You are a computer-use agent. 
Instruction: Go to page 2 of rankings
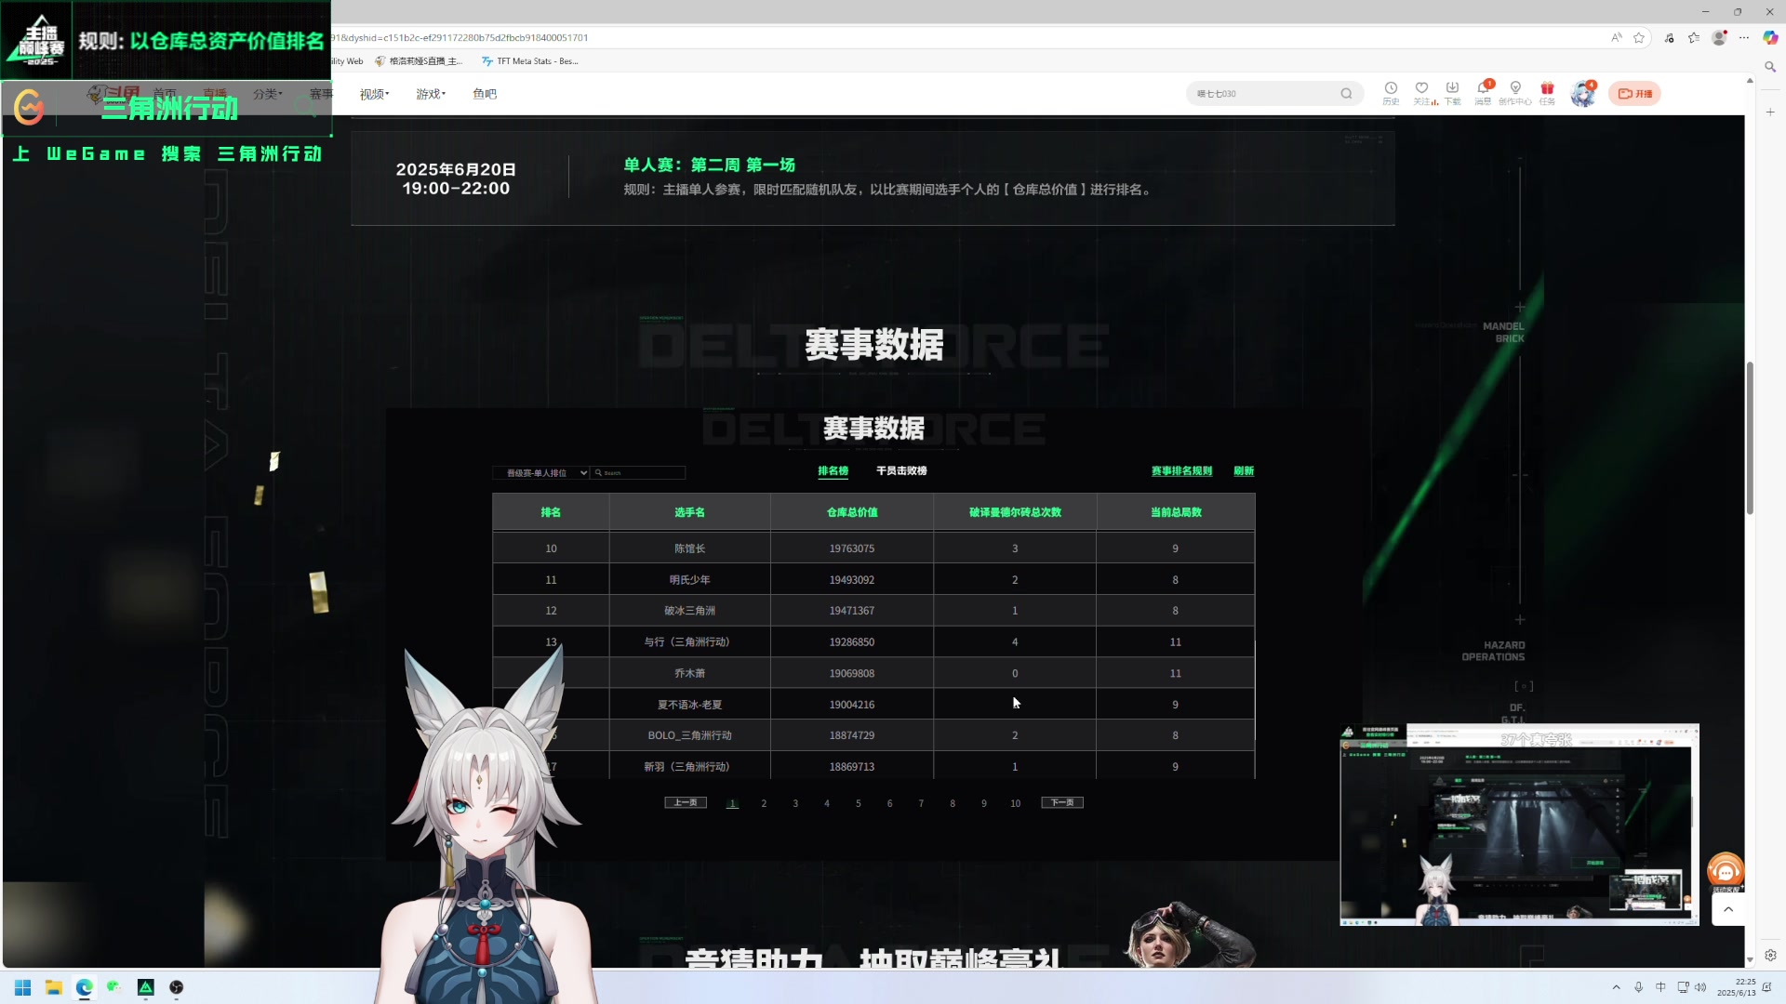click(x=764, y=804)
